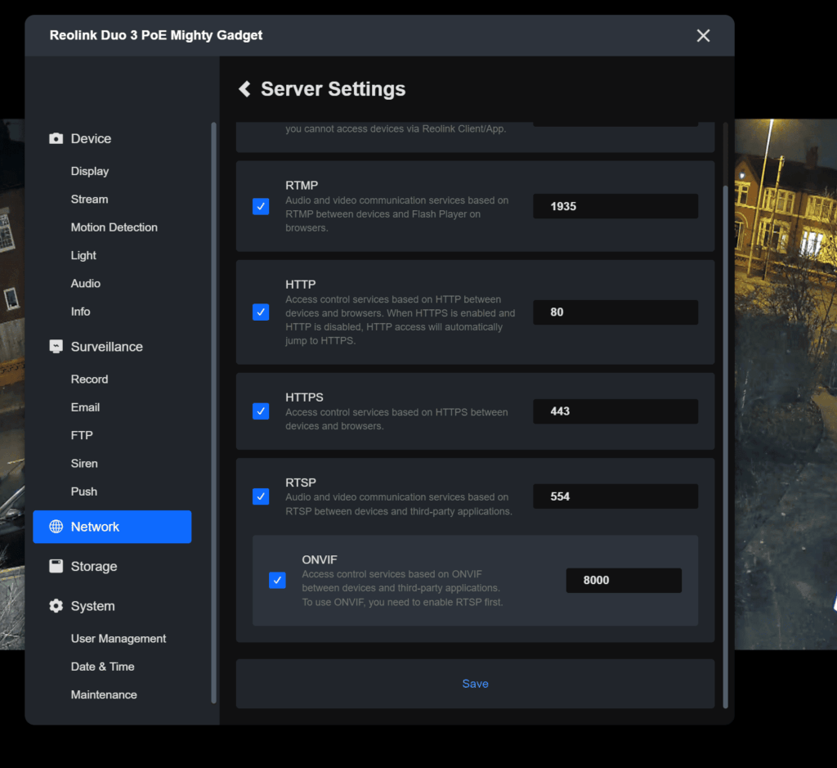Toggle the RTSP service checkbox
837x768 pixels.
(261, 496)
